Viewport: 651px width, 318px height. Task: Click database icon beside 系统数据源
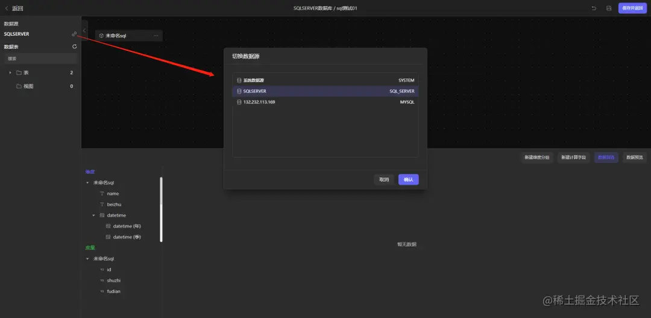(x=239, y=80)
